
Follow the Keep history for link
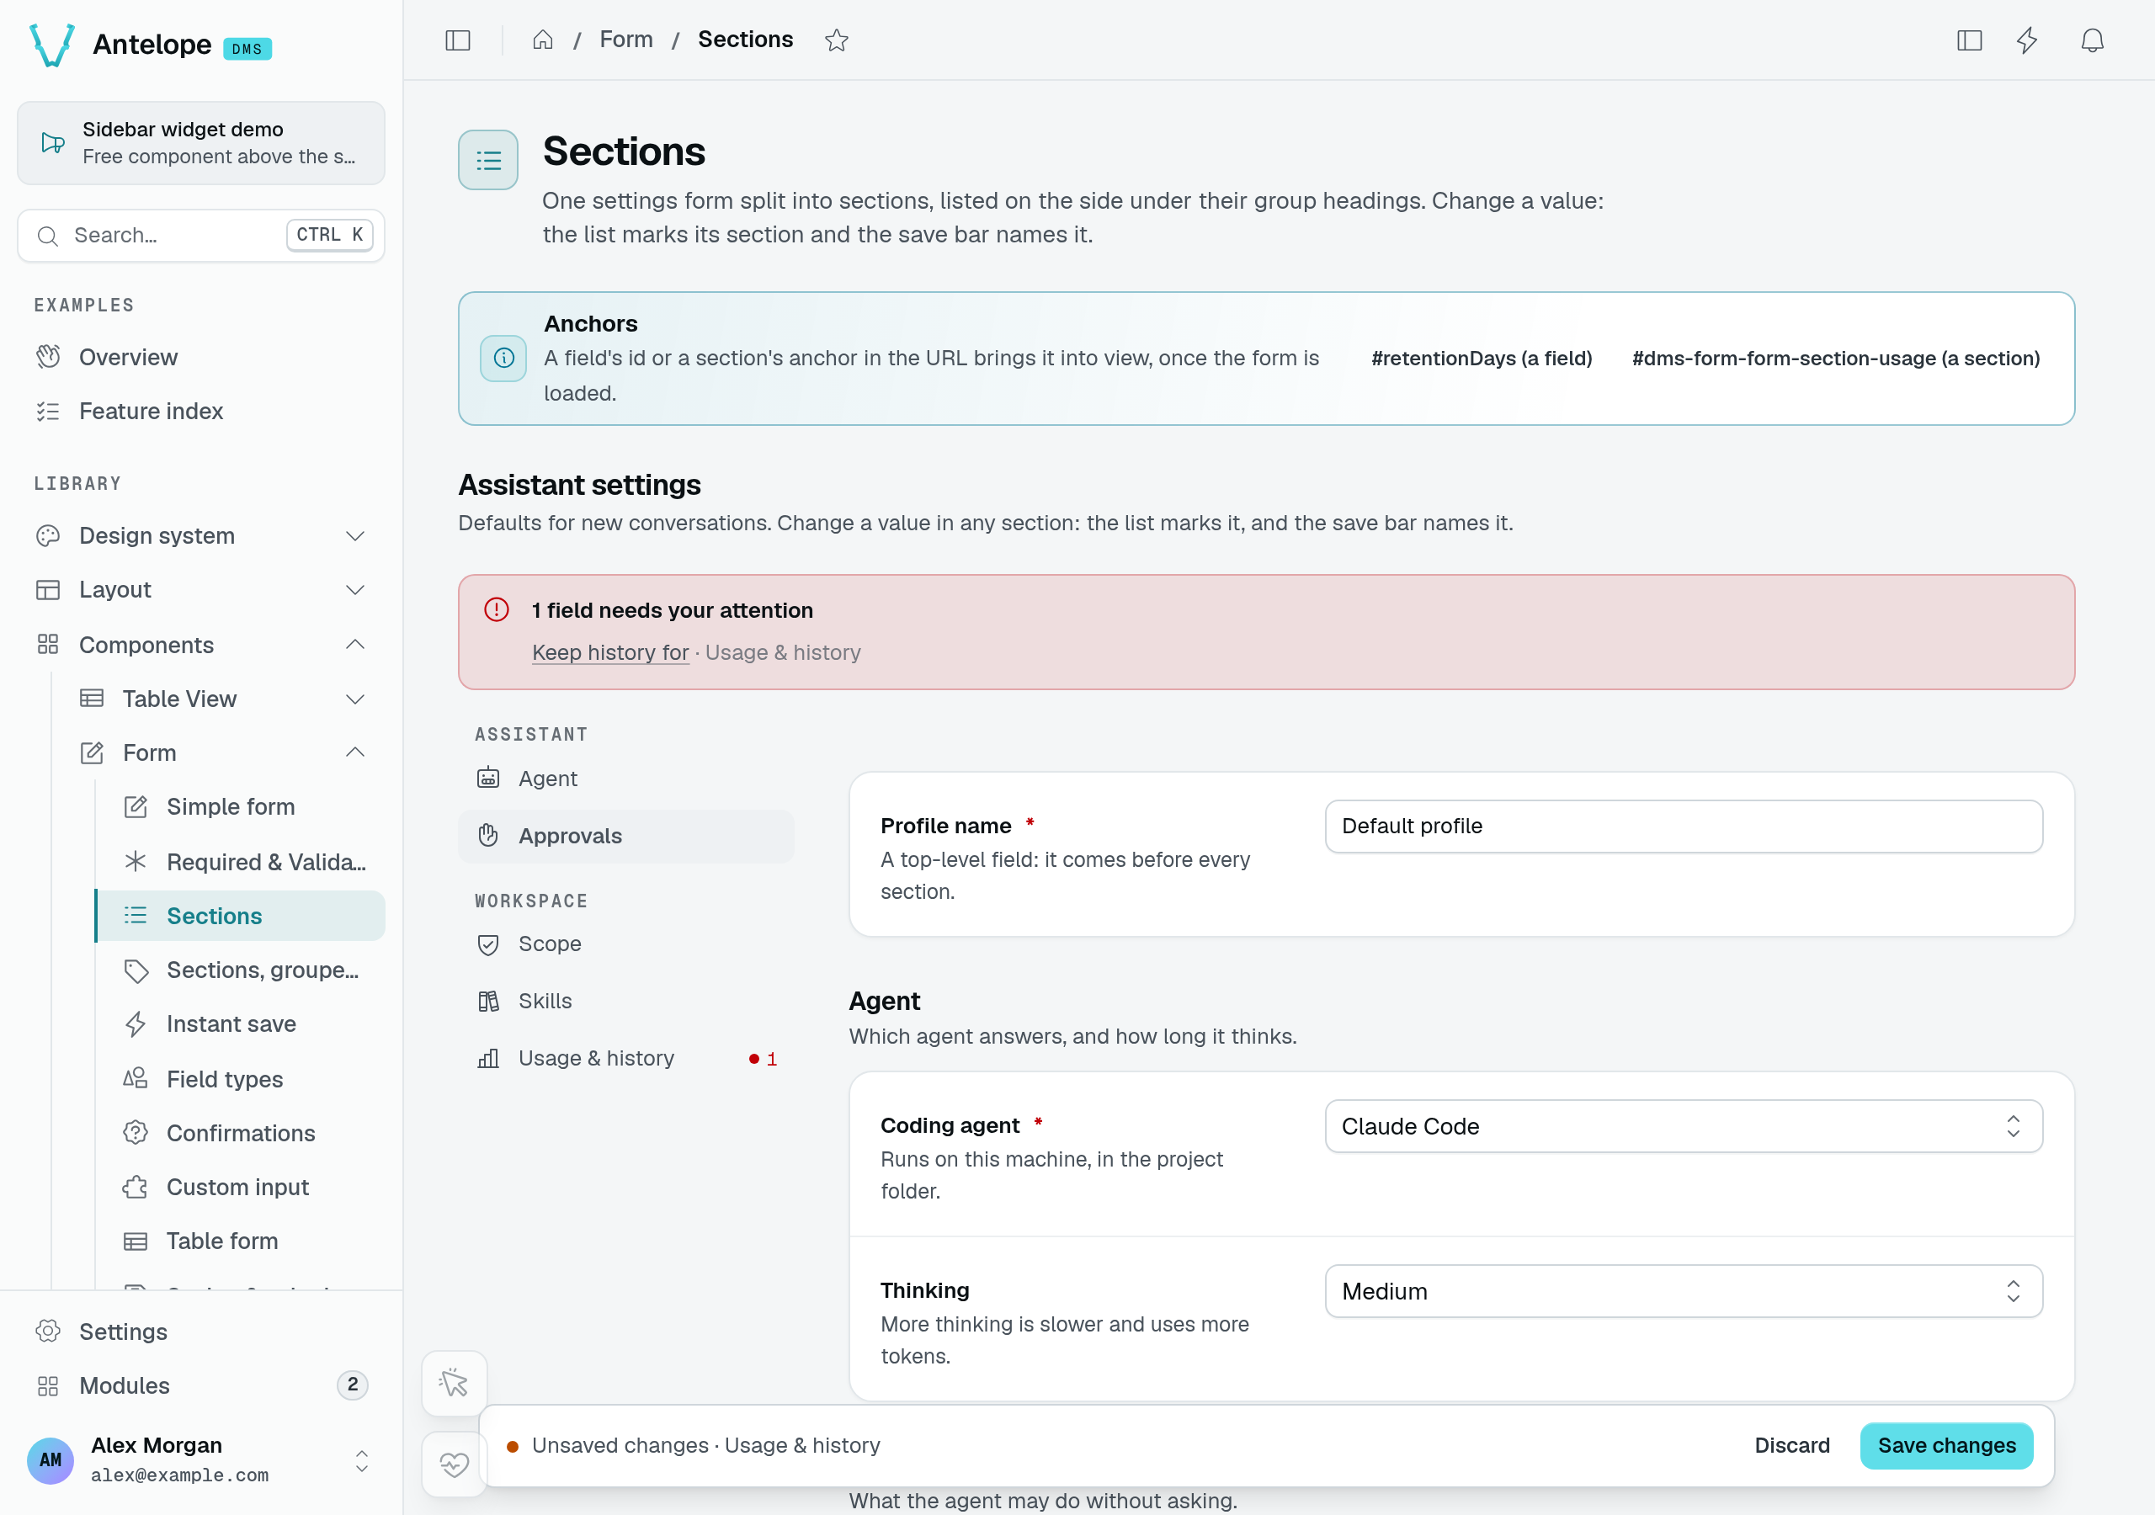(610, 651)
